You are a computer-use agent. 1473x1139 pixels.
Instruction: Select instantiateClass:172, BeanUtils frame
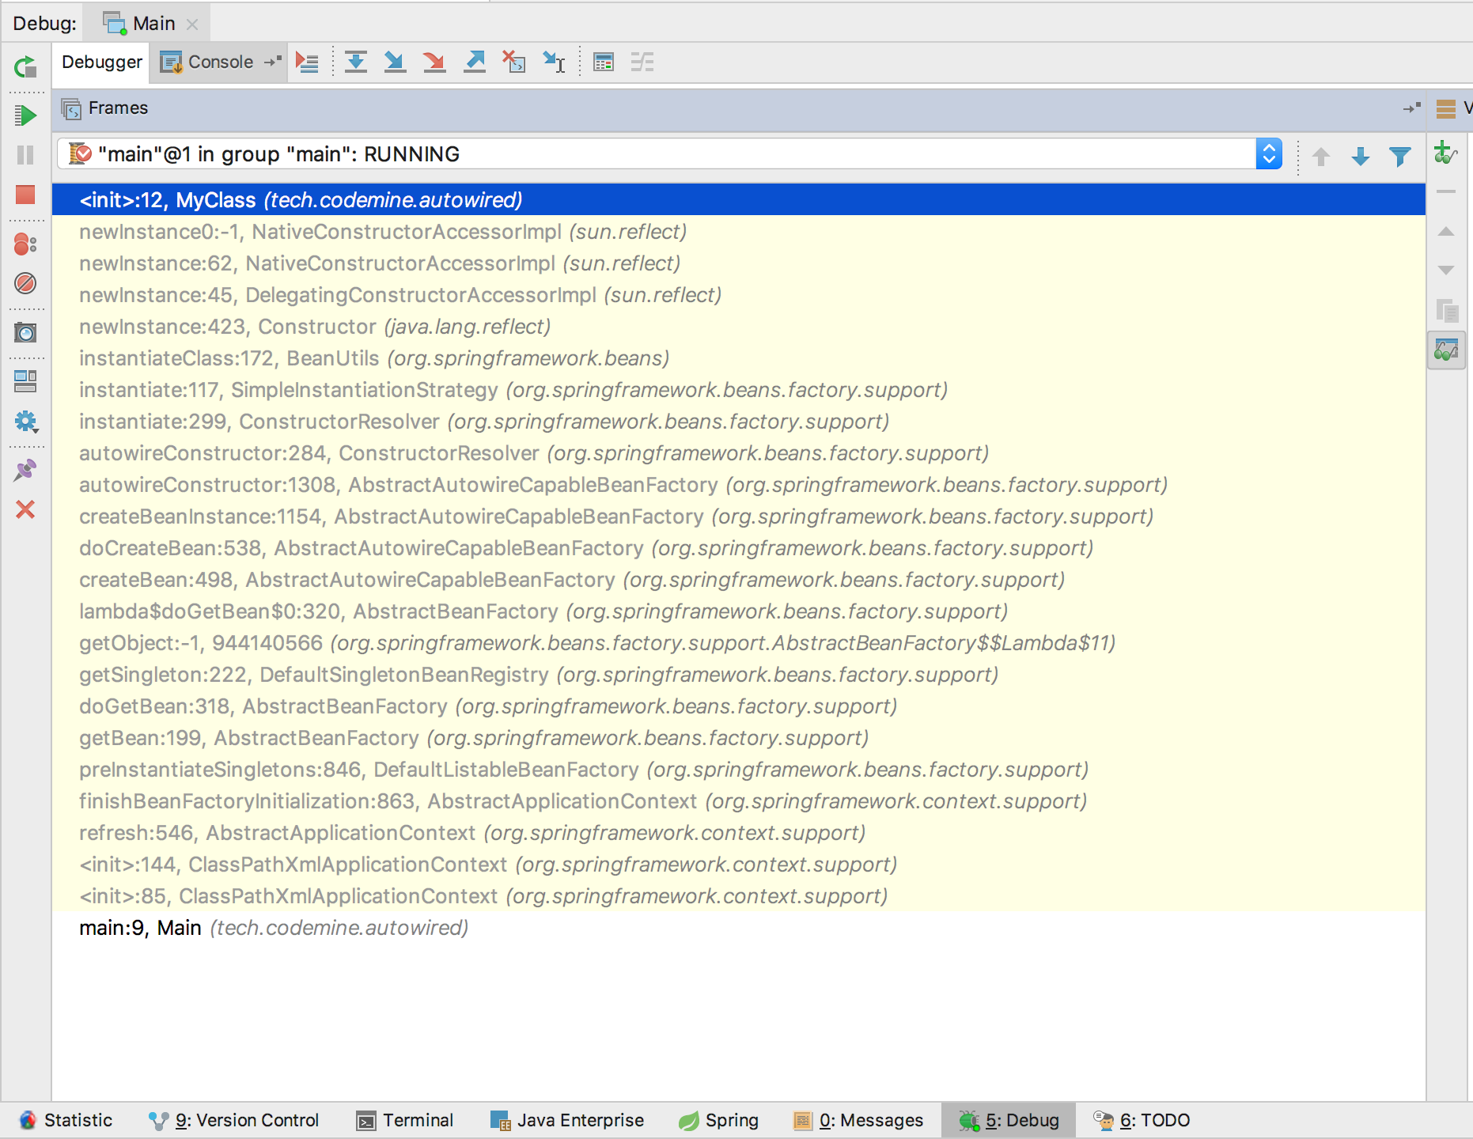coord(739,358)
